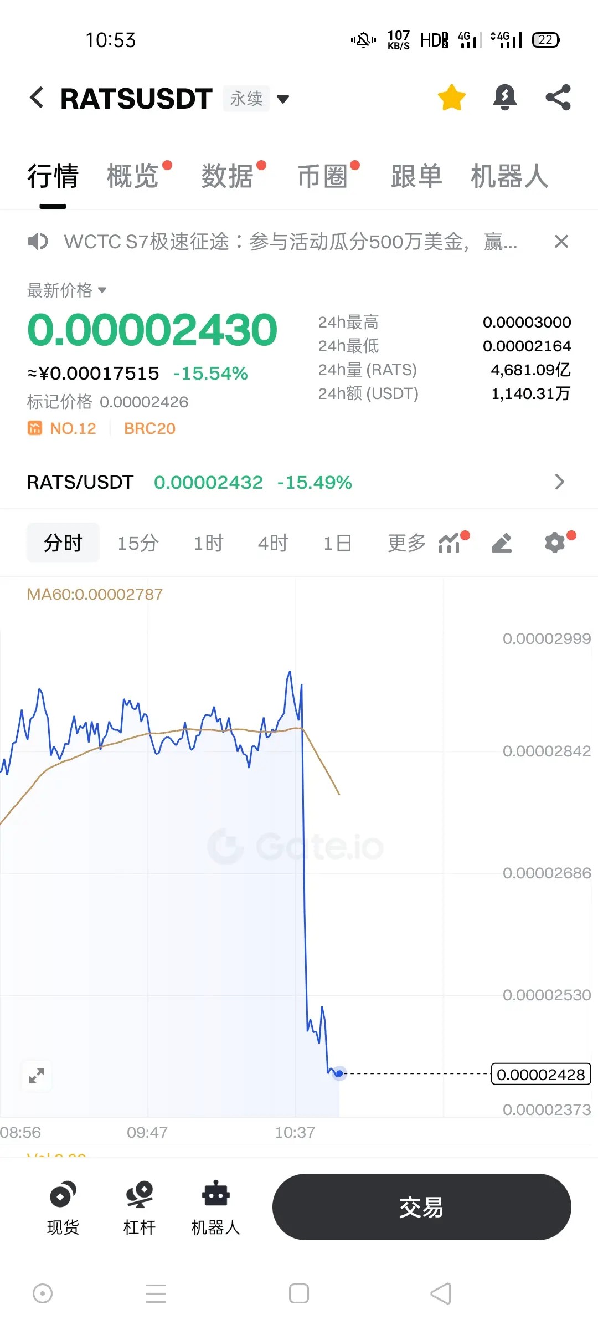Open chart indicators icon
This screenshot has width=598, height=1330.
coord(450,543)
